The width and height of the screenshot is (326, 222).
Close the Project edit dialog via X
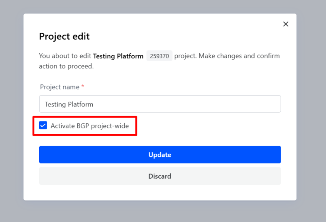point(286,24)
